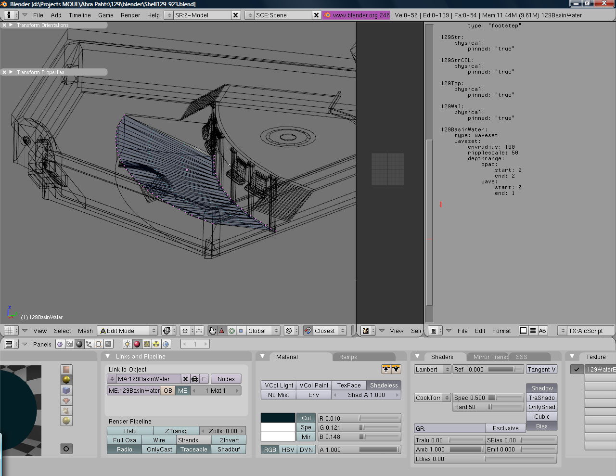Toggle Radio render pipeline option
Image resolution: width=616 pixels, height=476 pixels.
(124, 450)
